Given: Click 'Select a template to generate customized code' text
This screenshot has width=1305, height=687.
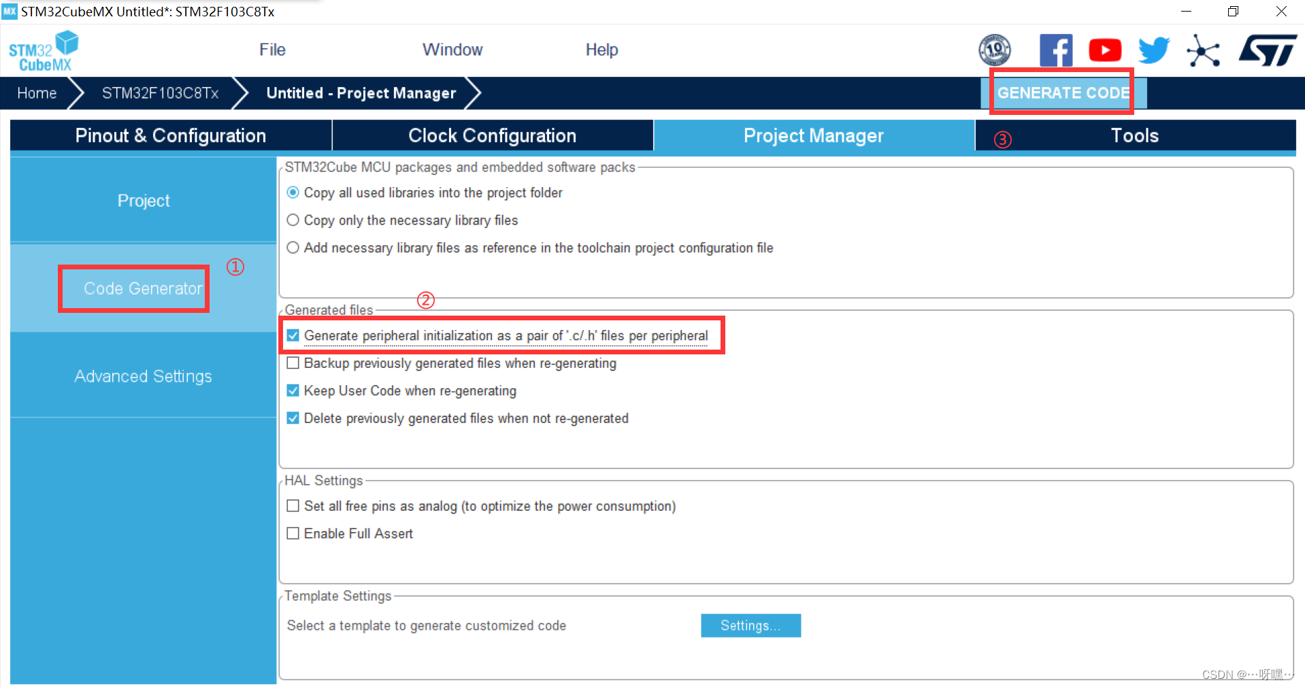Looking at the screenshot, I should [x=427, y=626].
